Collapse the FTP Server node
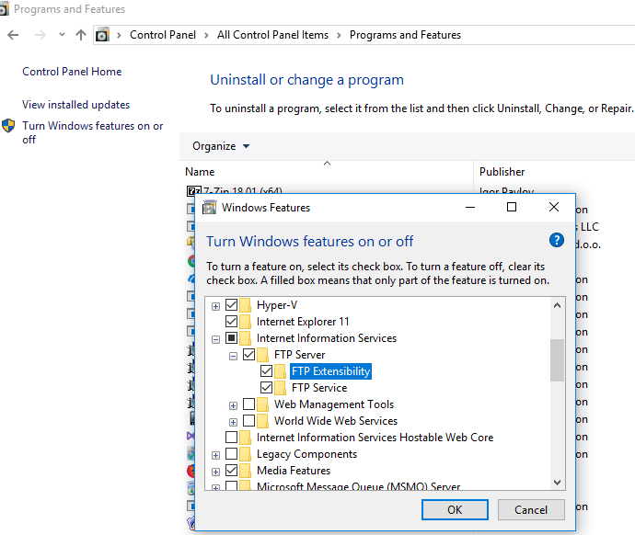 [233, 357]
